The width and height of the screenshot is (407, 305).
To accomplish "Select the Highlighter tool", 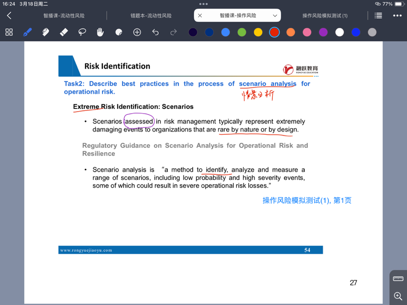I will click(46, 32).
